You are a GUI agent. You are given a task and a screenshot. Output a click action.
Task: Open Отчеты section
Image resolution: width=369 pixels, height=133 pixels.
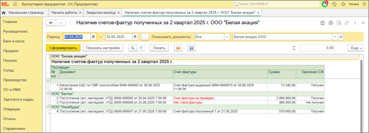point(9,119)
